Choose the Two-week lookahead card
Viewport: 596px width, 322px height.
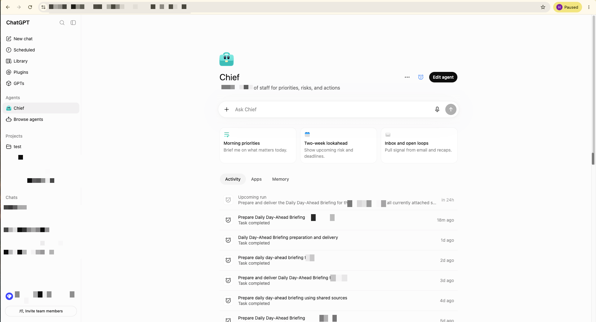point(339,145)
